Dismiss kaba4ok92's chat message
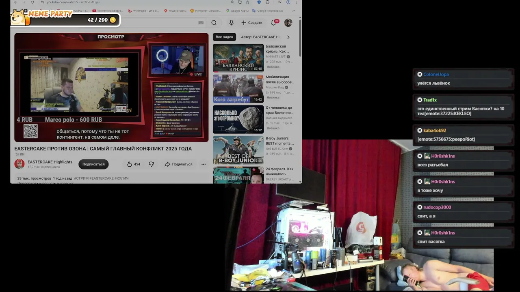 (420, 130)
